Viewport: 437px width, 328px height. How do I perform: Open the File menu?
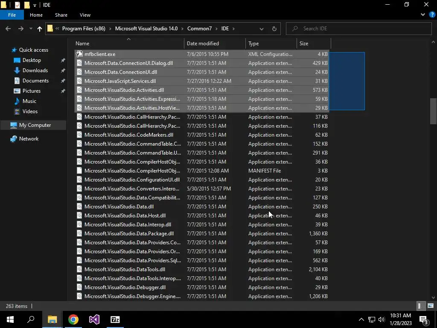tap(12, 15)
